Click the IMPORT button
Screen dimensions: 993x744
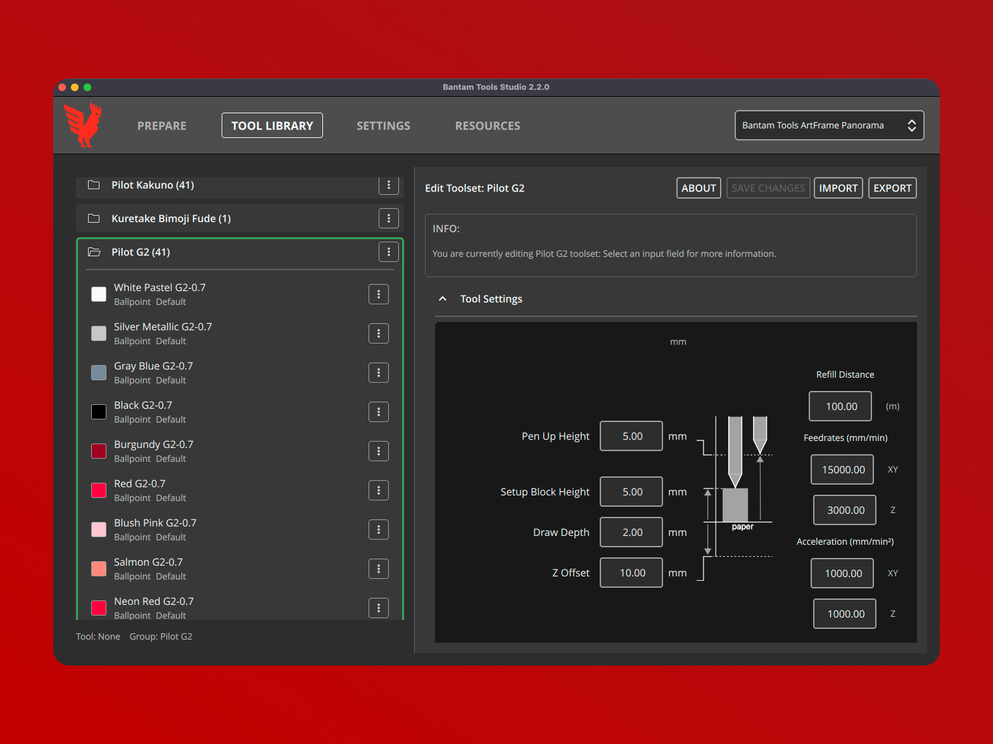coord(838,188)
